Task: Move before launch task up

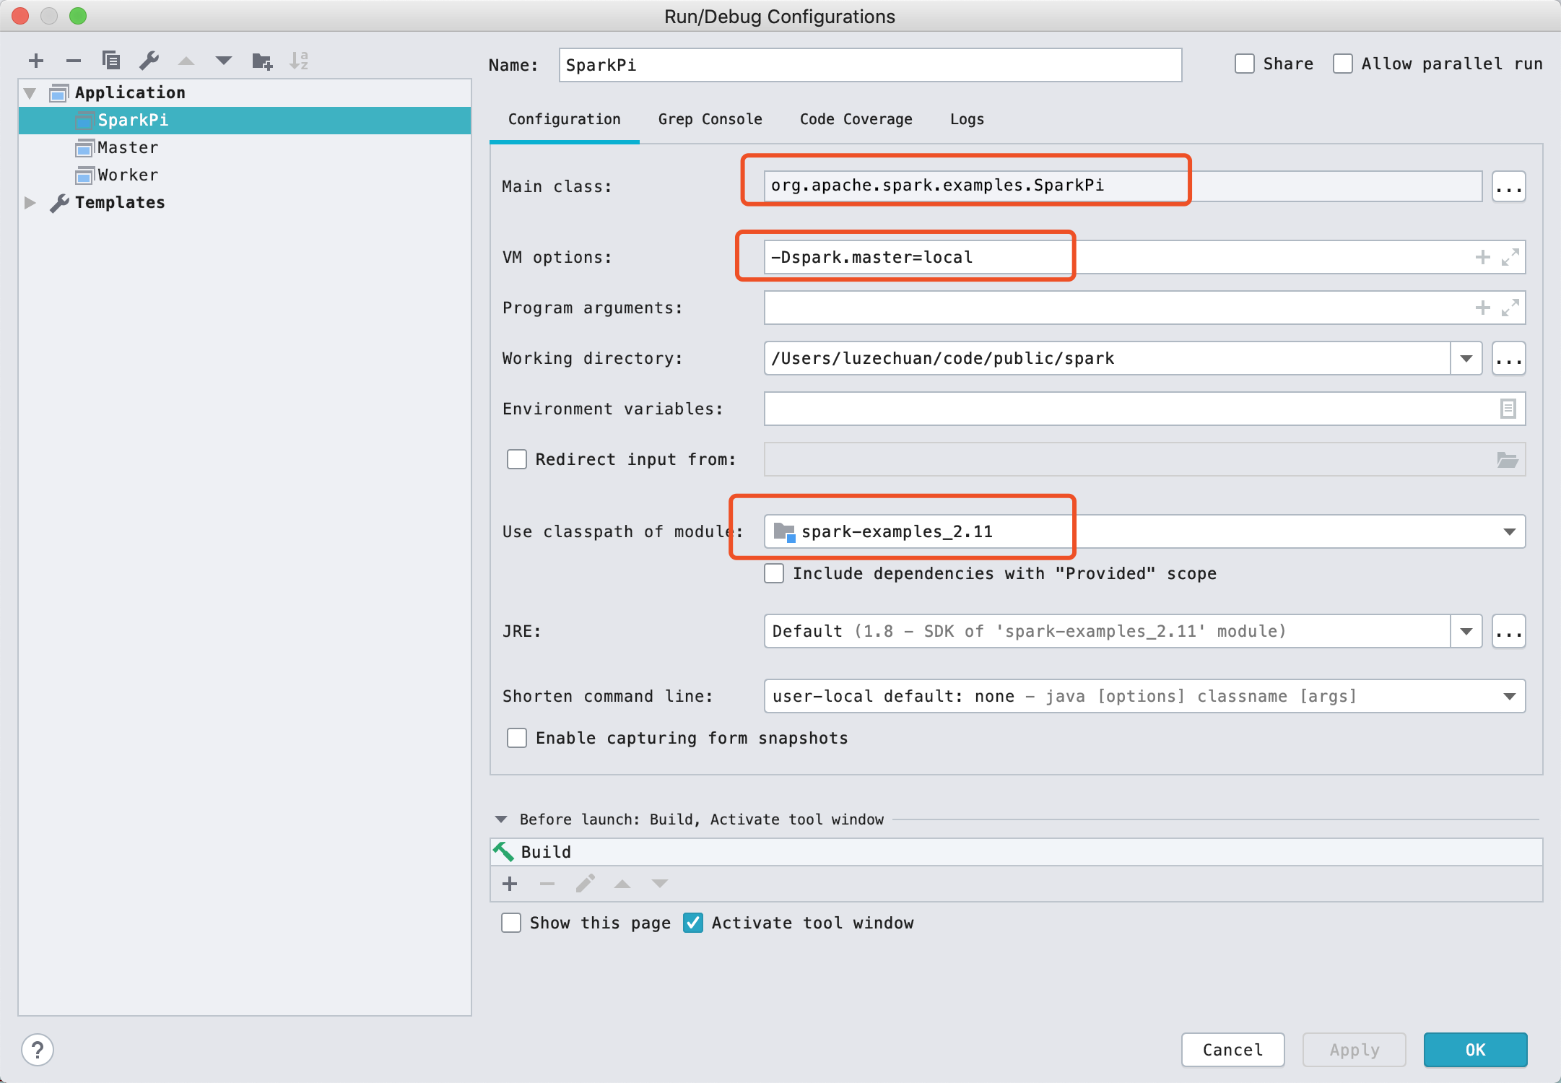Action: tap(622, 884)
